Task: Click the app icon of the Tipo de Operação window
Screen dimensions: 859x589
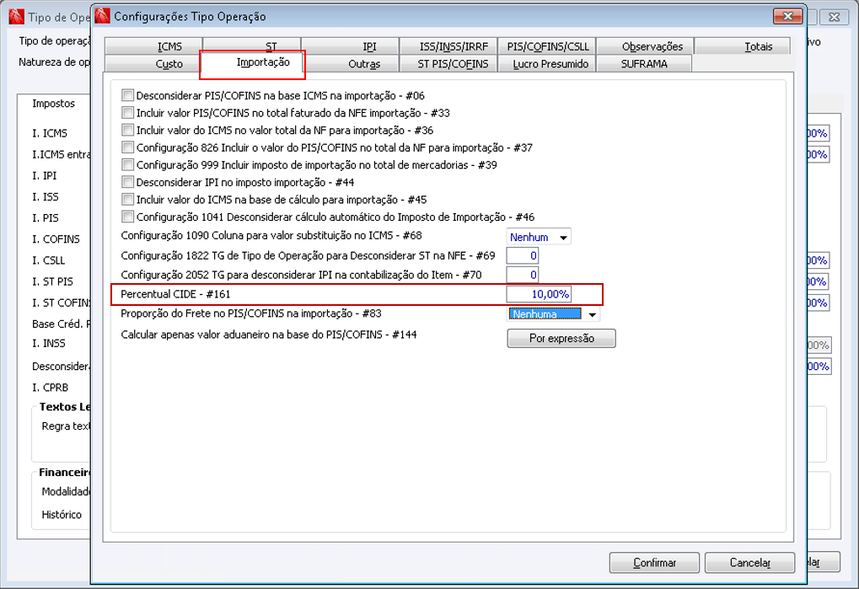Action: tap(16, 17)
